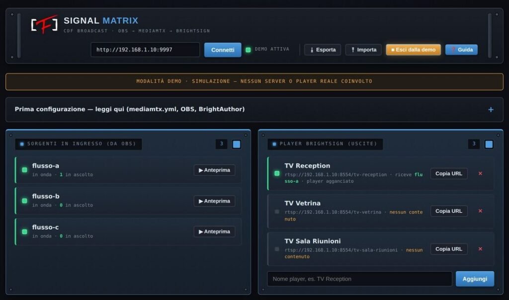Viewport: 509px width, 300px height.
Task: Click the rtsp tv-reception URL text
Action: pyautogui.click(x=336, y=174)
